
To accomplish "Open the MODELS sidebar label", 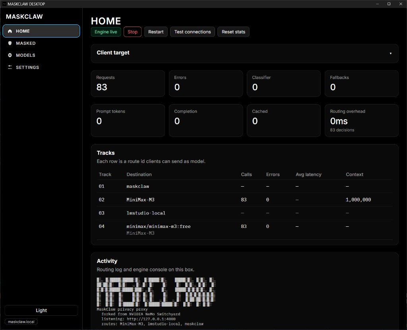I will pos(25,55).
